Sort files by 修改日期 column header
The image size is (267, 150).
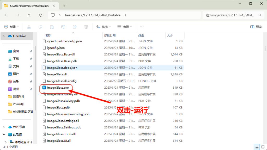coord(110,35)
